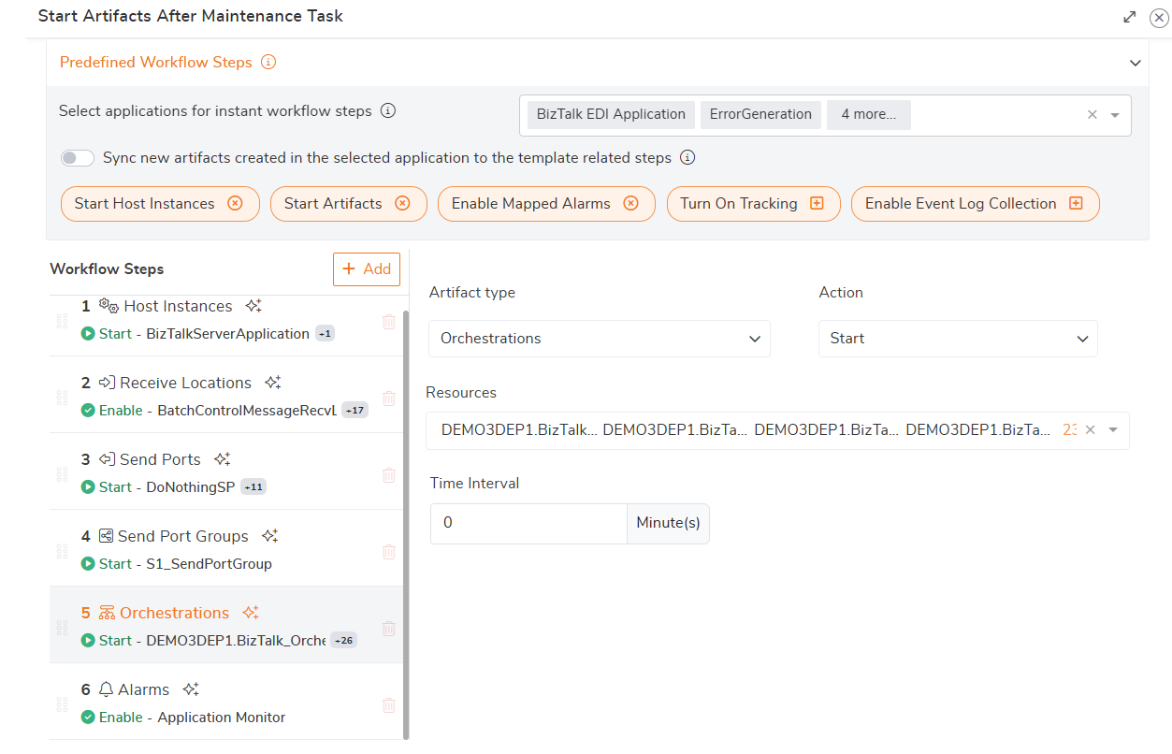Open the Resources selection dropdown
1172x754 pixels.
click(x=1112, y=428)
